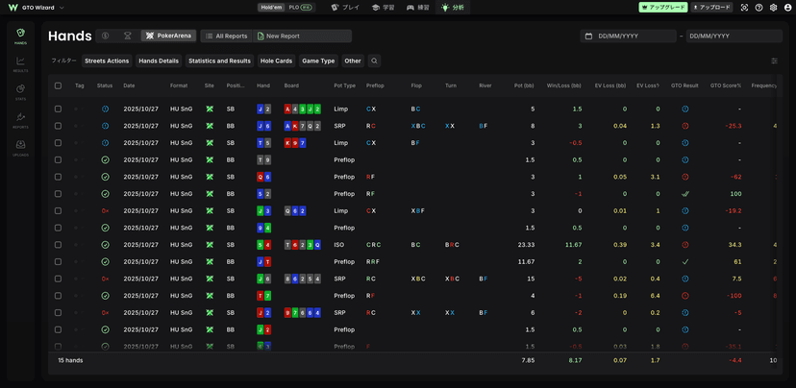Open the Hands section in the sidebar
The image size is (796, 388).
pyautogui.click(x=21, y=36)
